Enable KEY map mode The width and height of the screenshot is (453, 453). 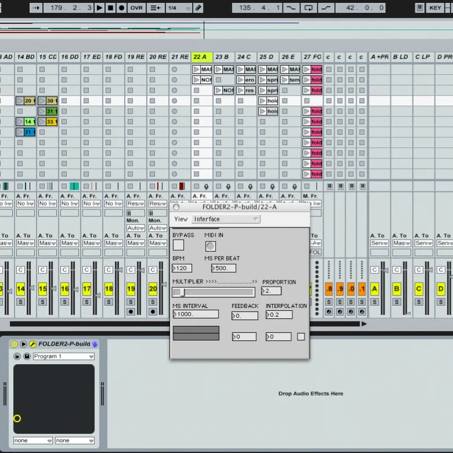[435, 8]
